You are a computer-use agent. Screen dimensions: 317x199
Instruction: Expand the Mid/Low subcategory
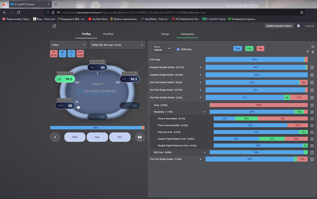[x=204, y=152]
